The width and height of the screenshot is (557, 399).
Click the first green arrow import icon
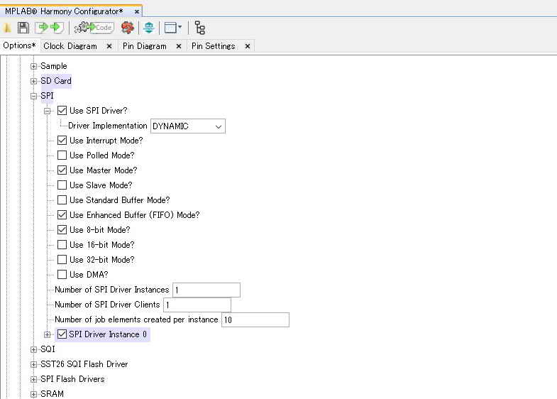pos(42,28)
